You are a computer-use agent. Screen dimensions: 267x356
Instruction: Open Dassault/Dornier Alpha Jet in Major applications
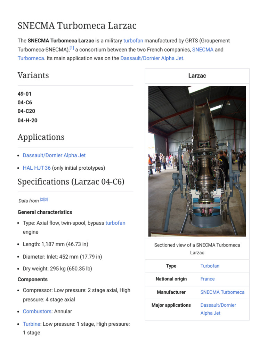tap(218, 309)
